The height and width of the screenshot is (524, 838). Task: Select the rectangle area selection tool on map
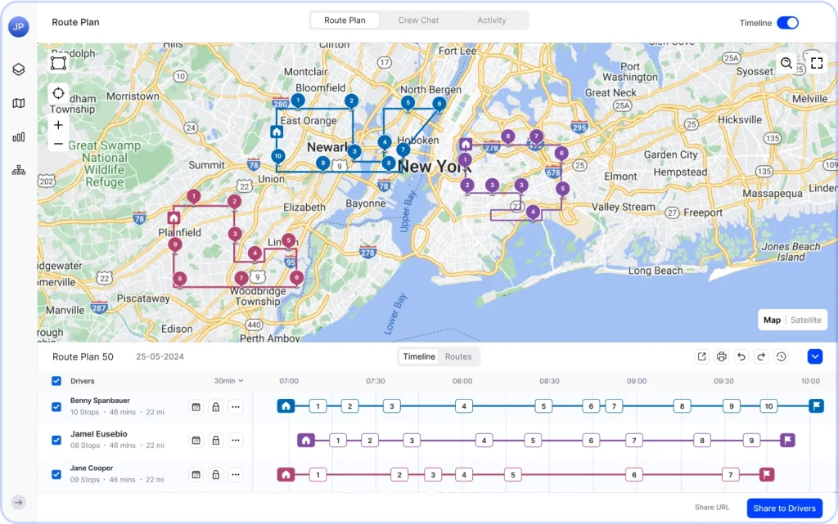[58, 63]
